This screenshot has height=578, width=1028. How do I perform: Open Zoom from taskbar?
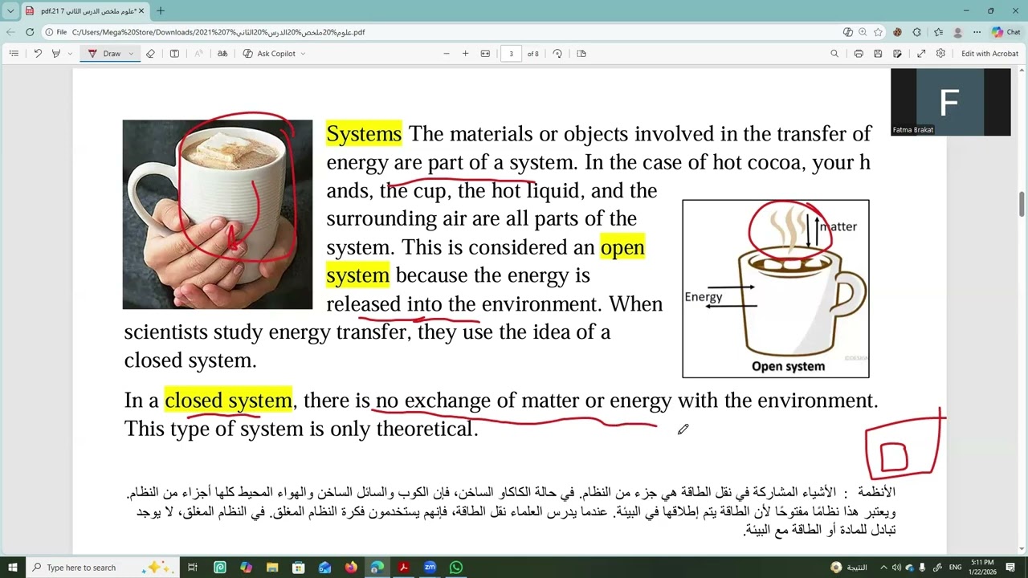pyautogui.click(x=430, y=568)
